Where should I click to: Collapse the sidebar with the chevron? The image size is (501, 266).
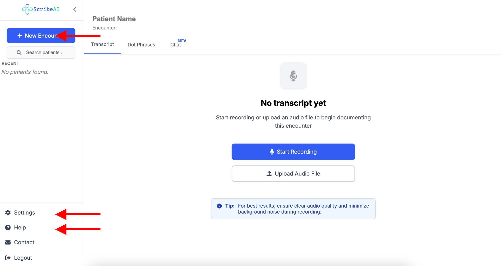(75, 9)
